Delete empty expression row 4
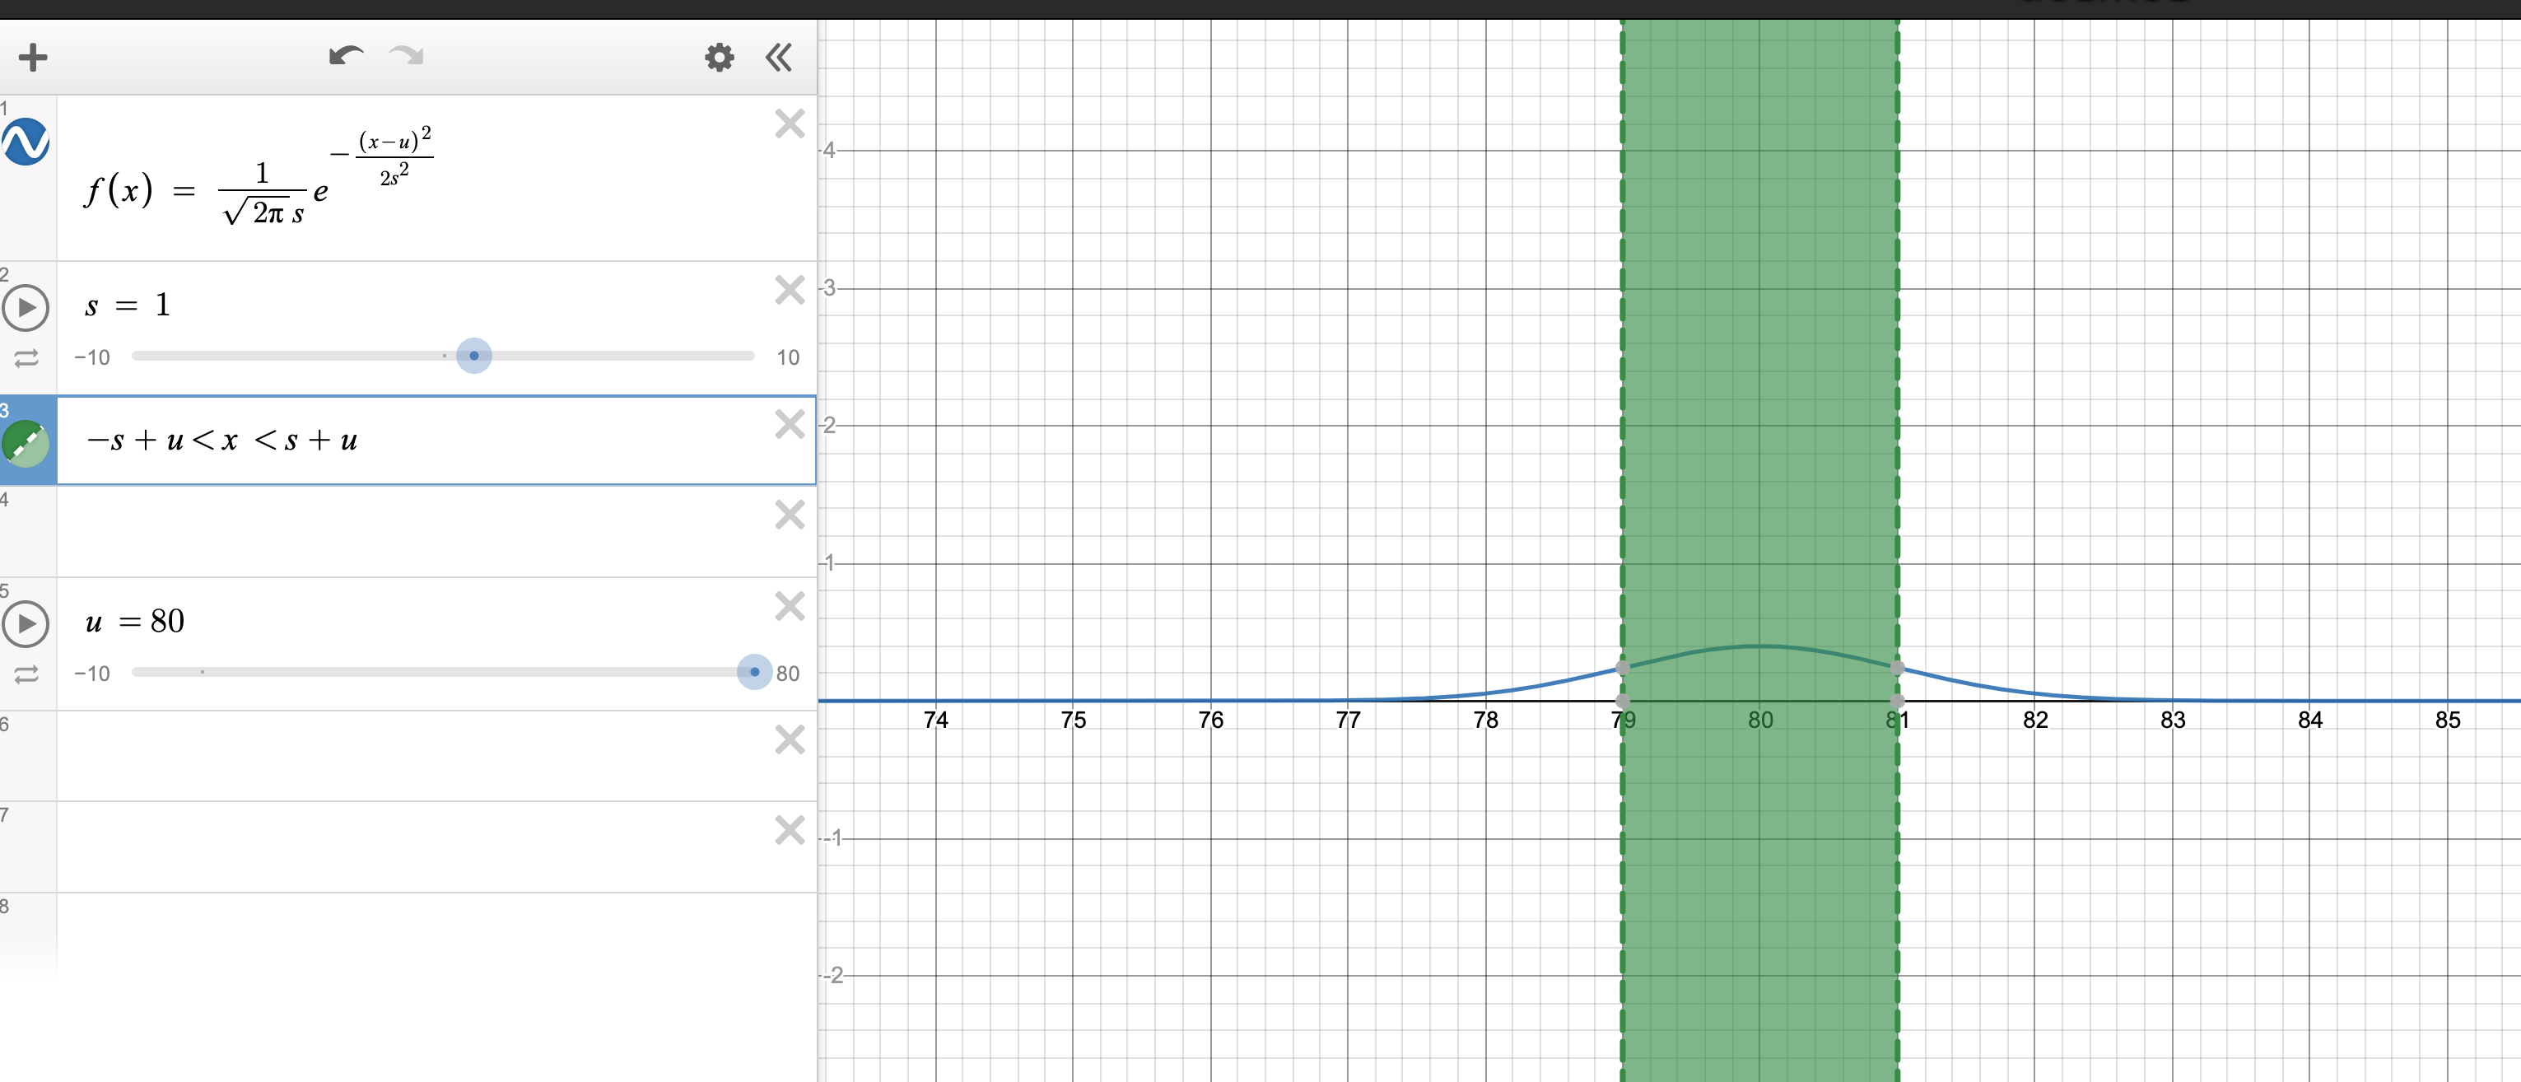2521x1082 pixels. click(790, 514)
